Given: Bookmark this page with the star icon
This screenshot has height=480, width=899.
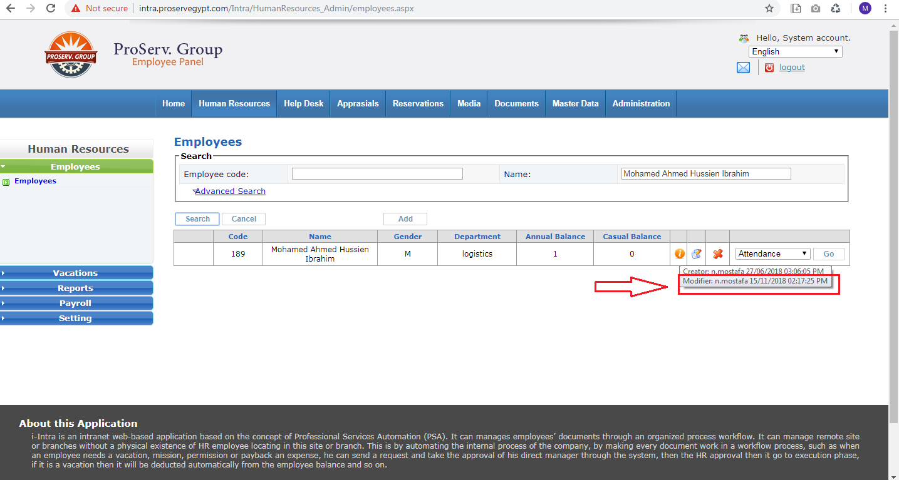Looking at the screenshot, I should [769, 9].
